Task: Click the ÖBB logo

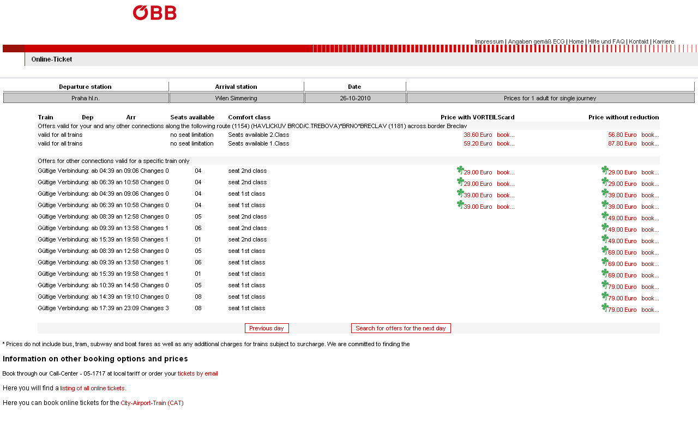Action: coord(154,13)
